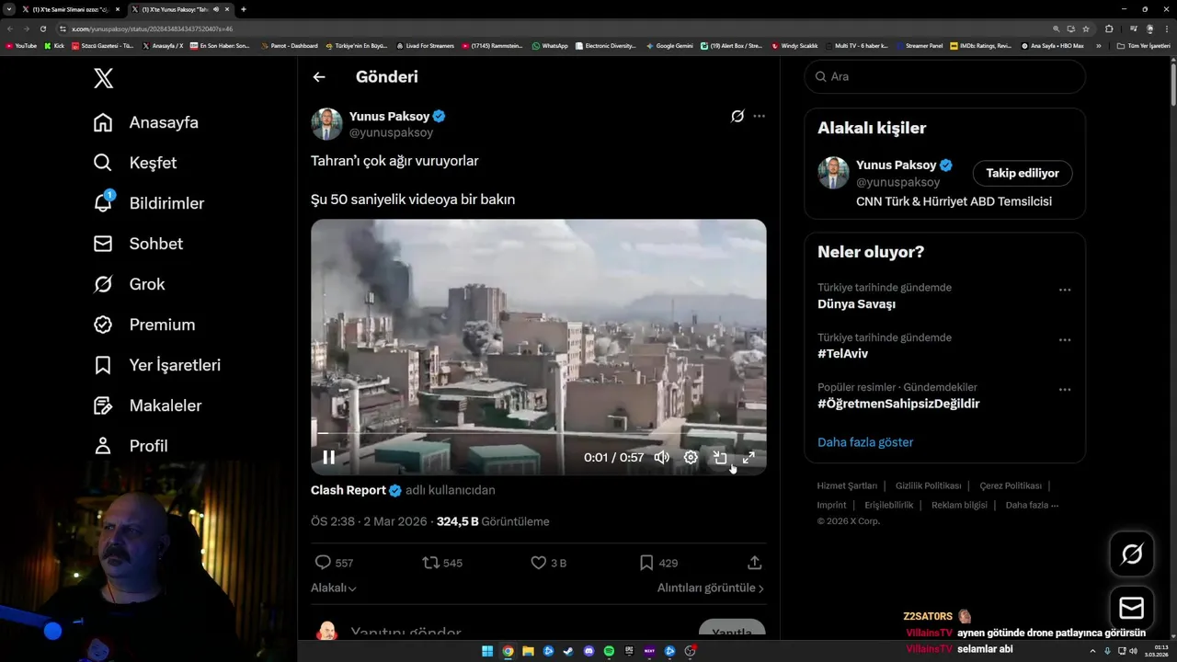
Task: Open Grok from the sidebar
Action: pos(129,284)
